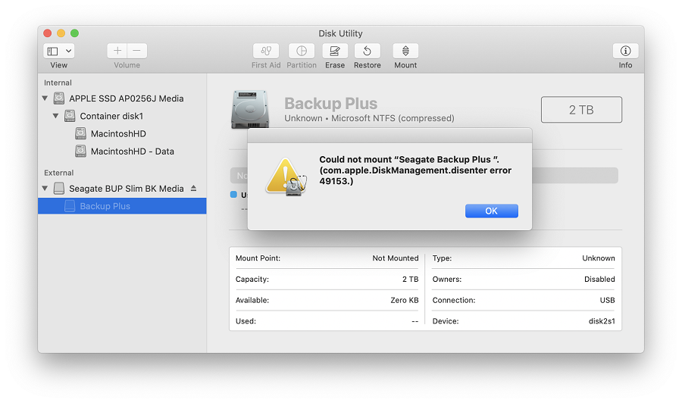This screenshot has width=682, height=403.
Task: Click the "Unknown" type value in table
Action: point(599,258)
